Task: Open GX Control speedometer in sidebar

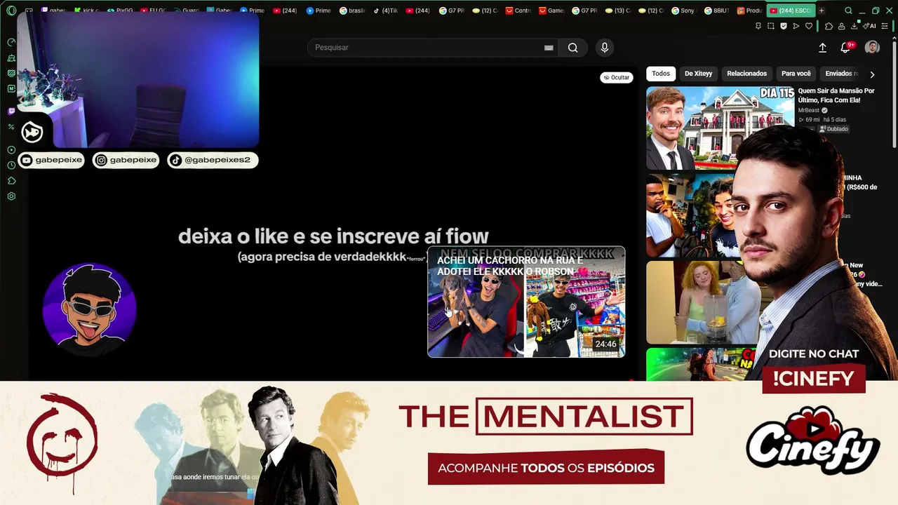Action: point(11,42)
